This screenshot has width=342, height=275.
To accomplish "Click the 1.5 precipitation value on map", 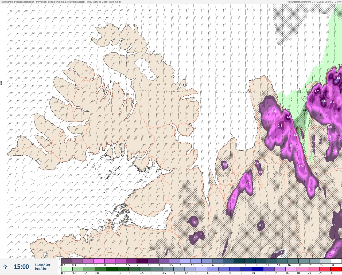I will 301,166.
